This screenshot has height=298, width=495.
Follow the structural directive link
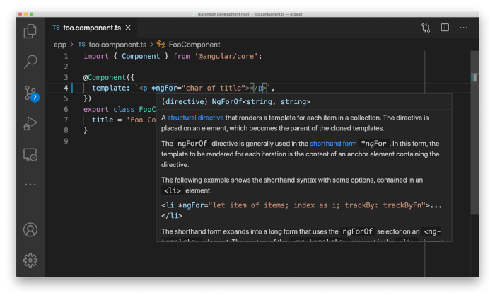pos(195,118)
